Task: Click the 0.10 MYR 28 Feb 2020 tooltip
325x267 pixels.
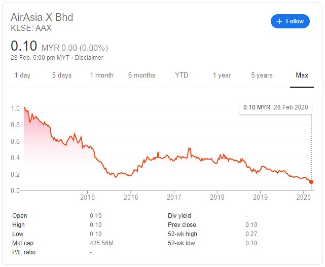Action: [275, 107]
